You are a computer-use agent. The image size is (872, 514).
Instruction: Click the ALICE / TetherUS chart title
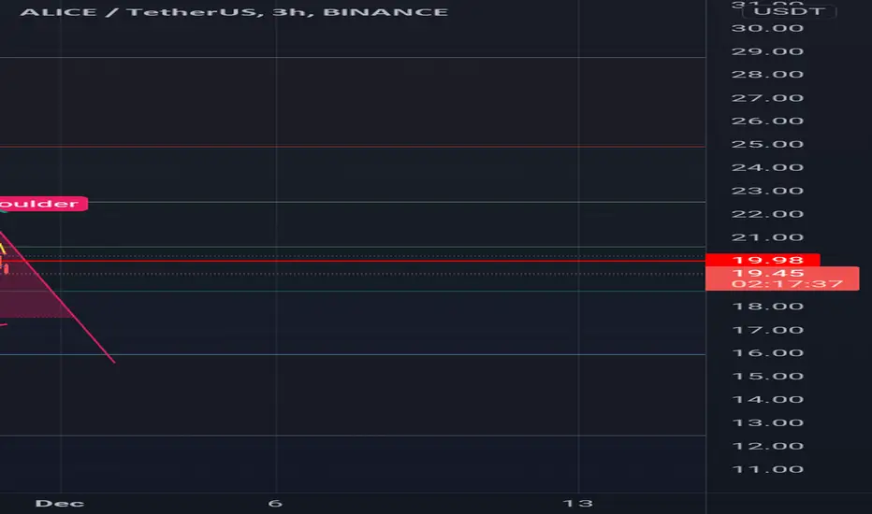point(234,12)
